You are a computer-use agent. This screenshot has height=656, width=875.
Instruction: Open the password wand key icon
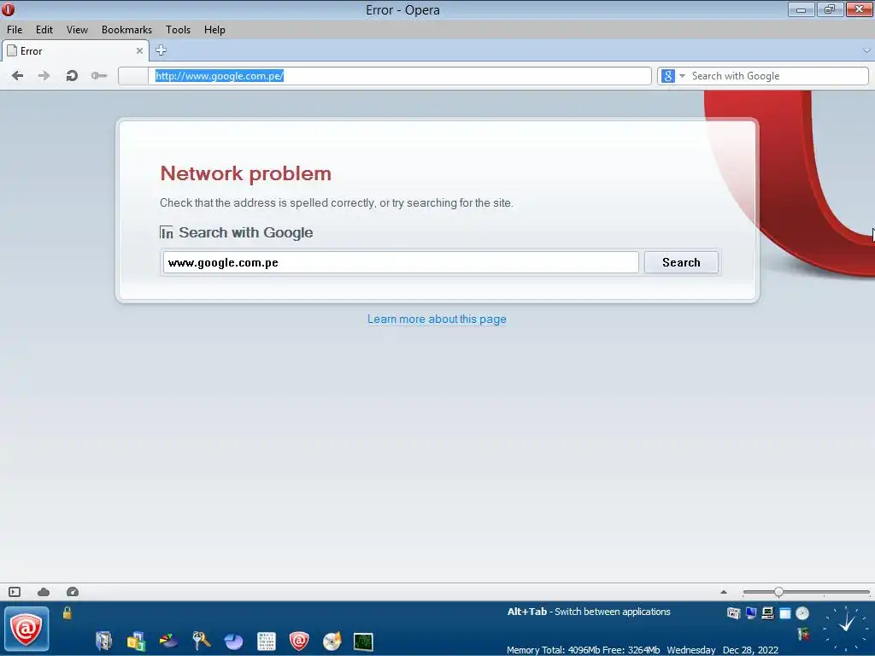[99, 76]
